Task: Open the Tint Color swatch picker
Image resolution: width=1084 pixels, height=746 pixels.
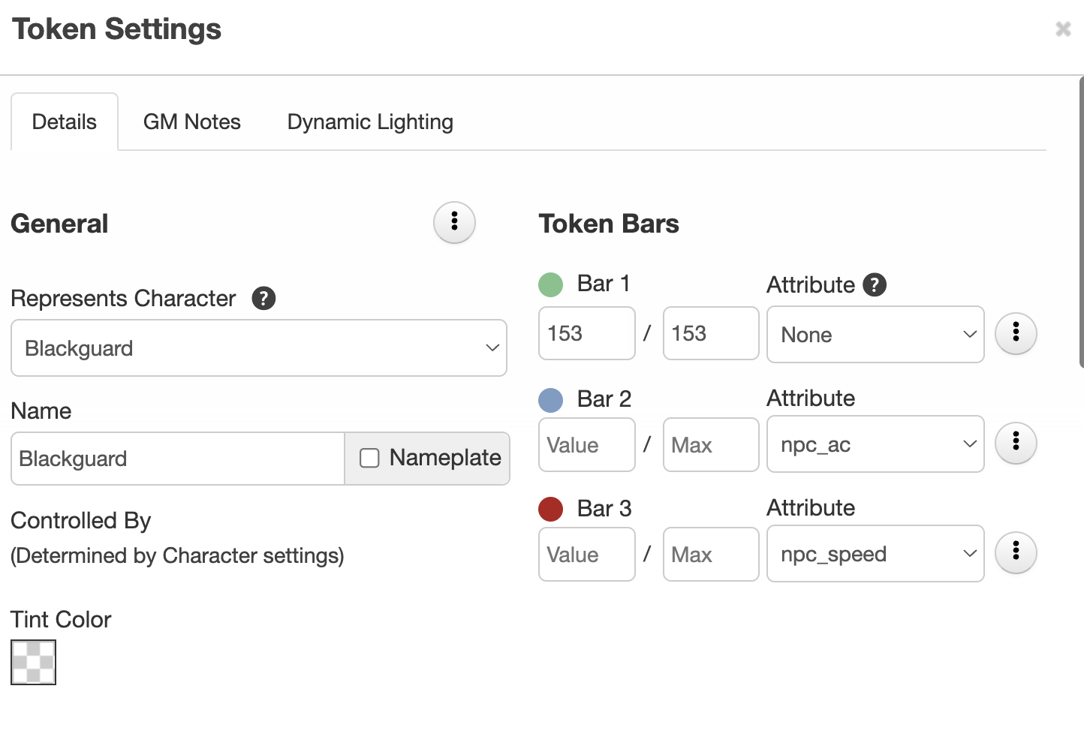Action: pos(33,662)
